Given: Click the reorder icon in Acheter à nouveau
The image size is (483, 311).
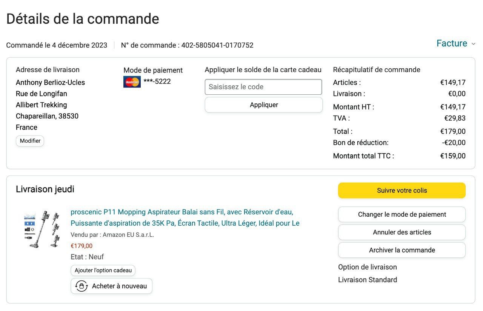Looking at the screenshot, I should [x=82, y=286].
